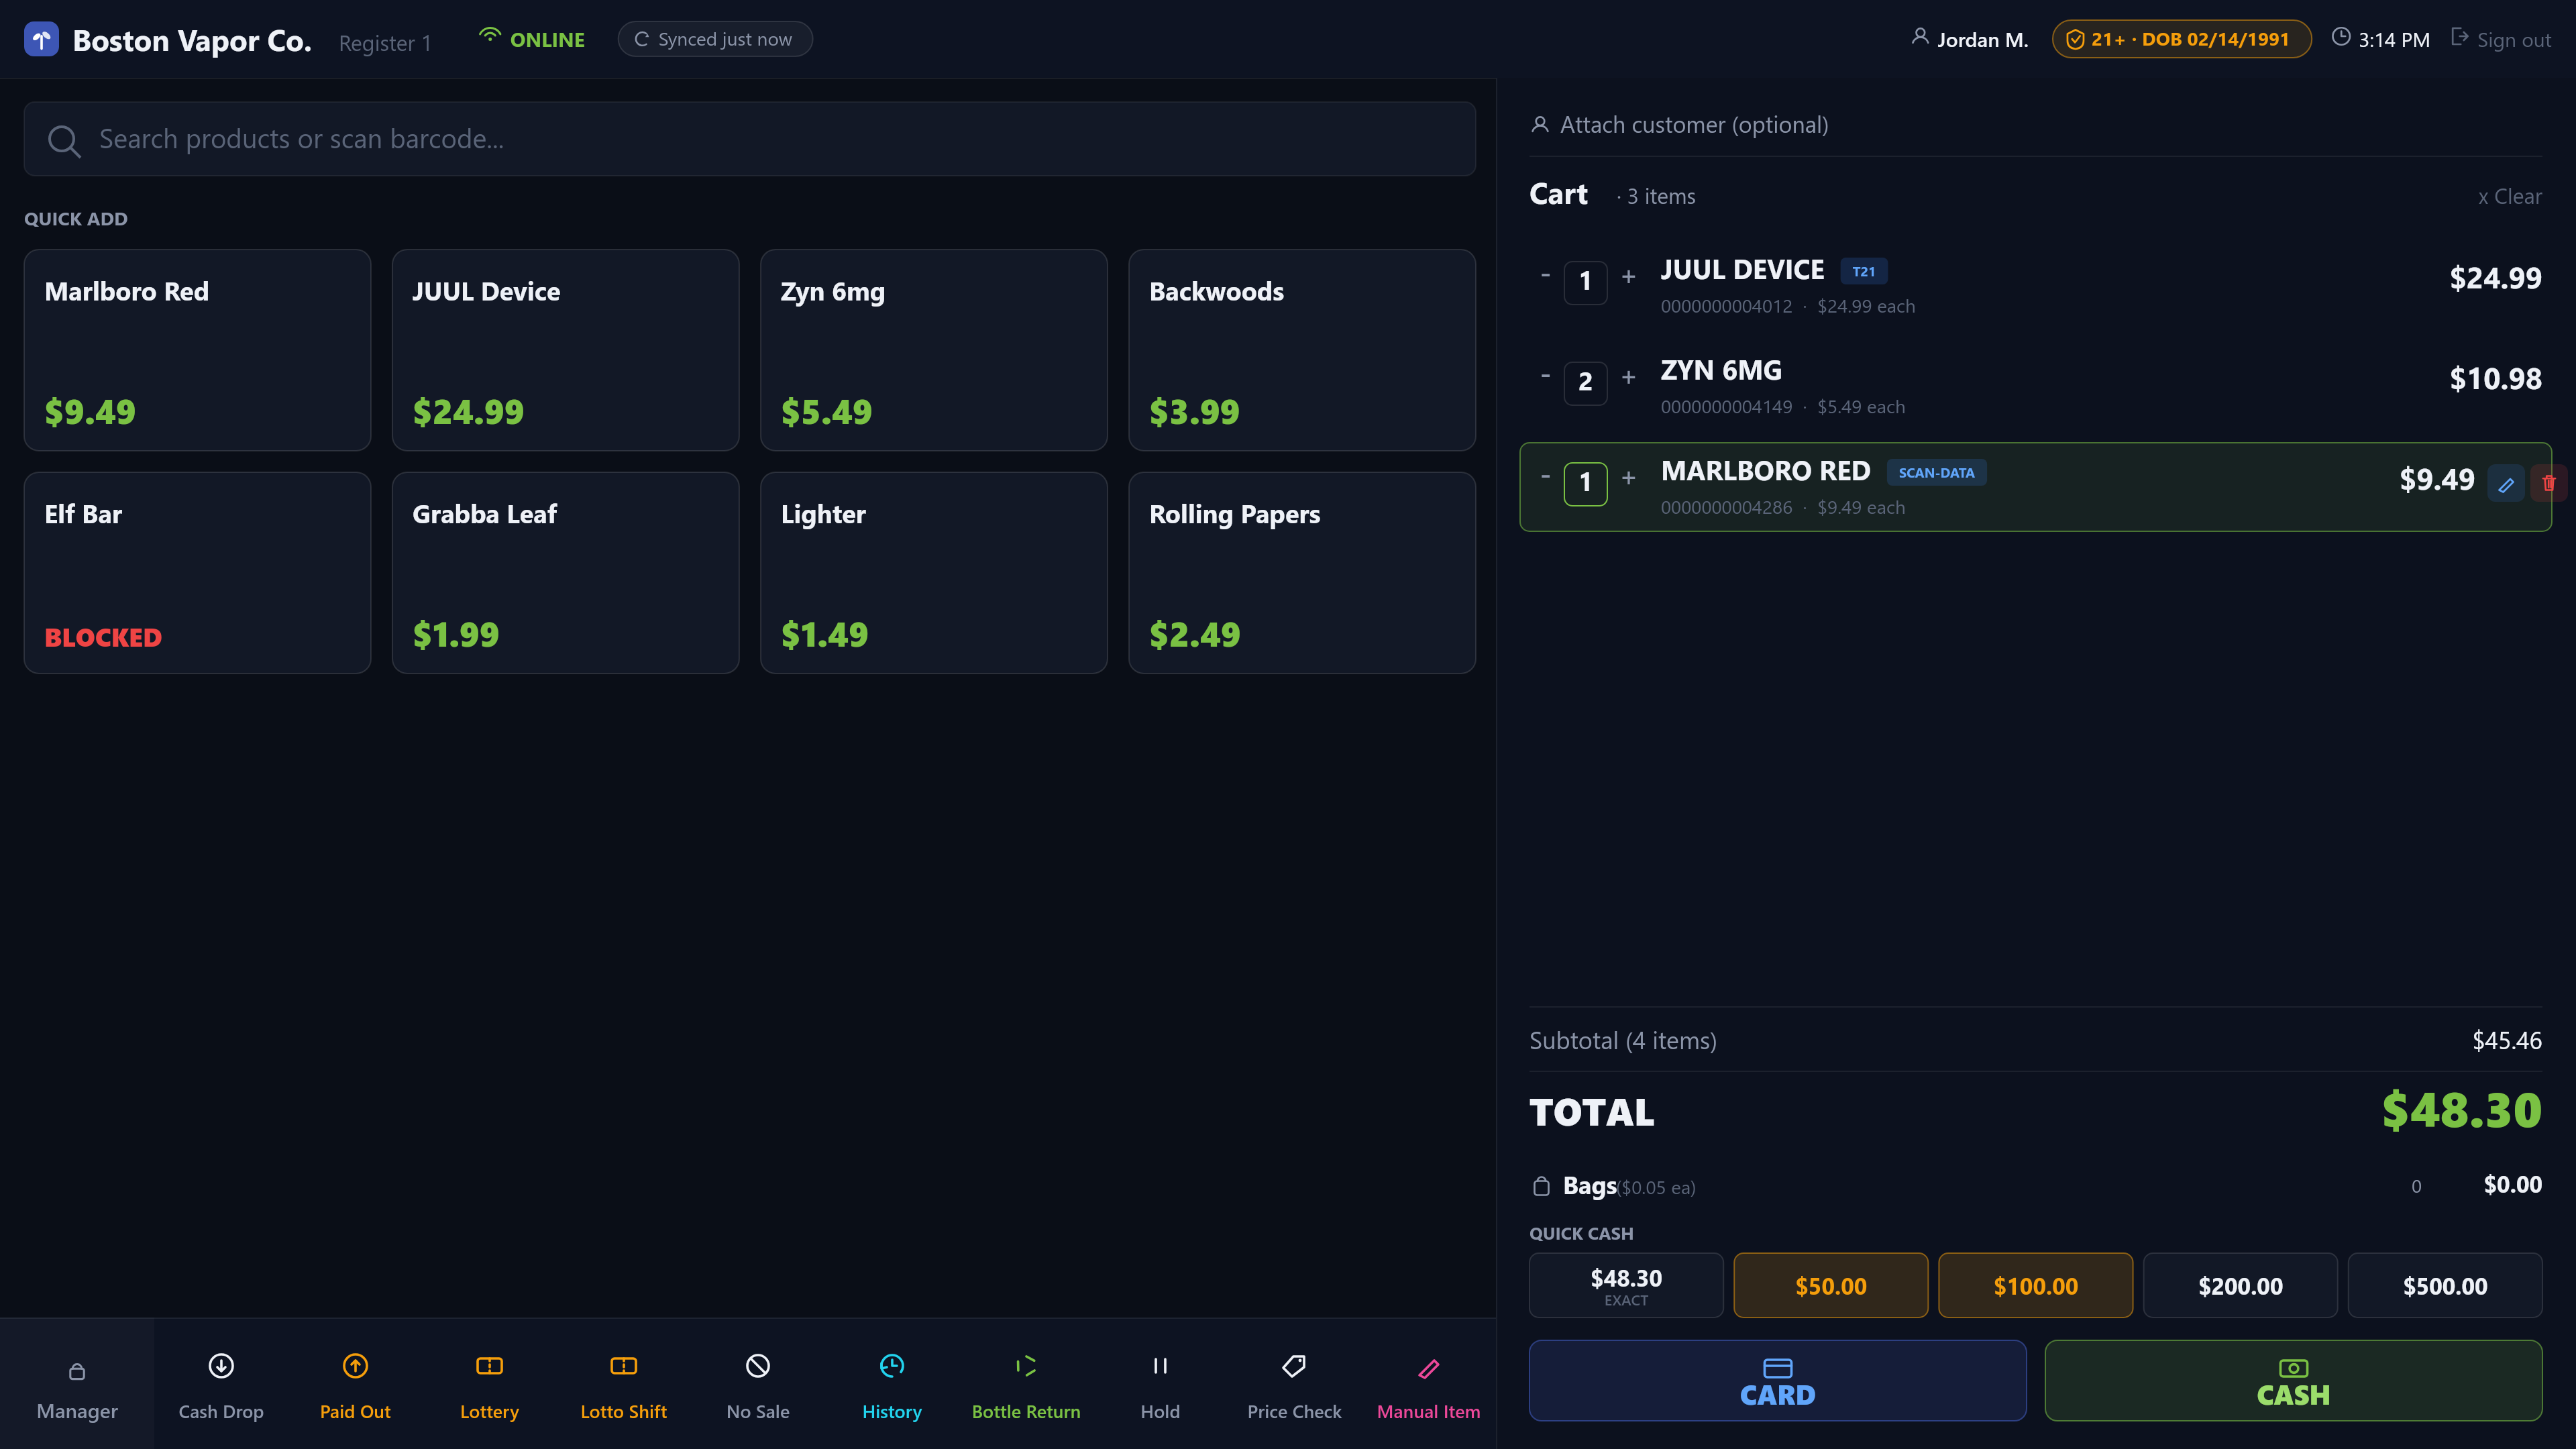This screenshot has width=2576, height=1449.
Task: Run a Price Check
Action: [x=1294, y=1384]
